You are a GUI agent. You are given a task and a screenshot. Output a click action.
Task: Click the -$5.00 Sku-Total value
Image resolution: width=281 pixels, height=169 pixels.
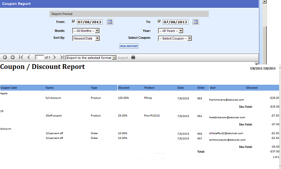[275, 147]
